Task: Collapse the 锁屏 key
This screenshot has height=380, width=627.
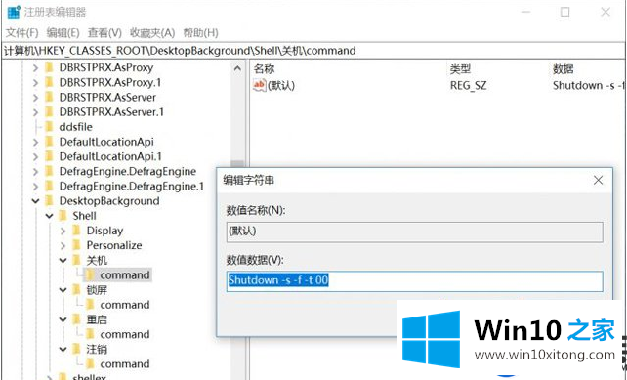Action: tap(63, 290)
